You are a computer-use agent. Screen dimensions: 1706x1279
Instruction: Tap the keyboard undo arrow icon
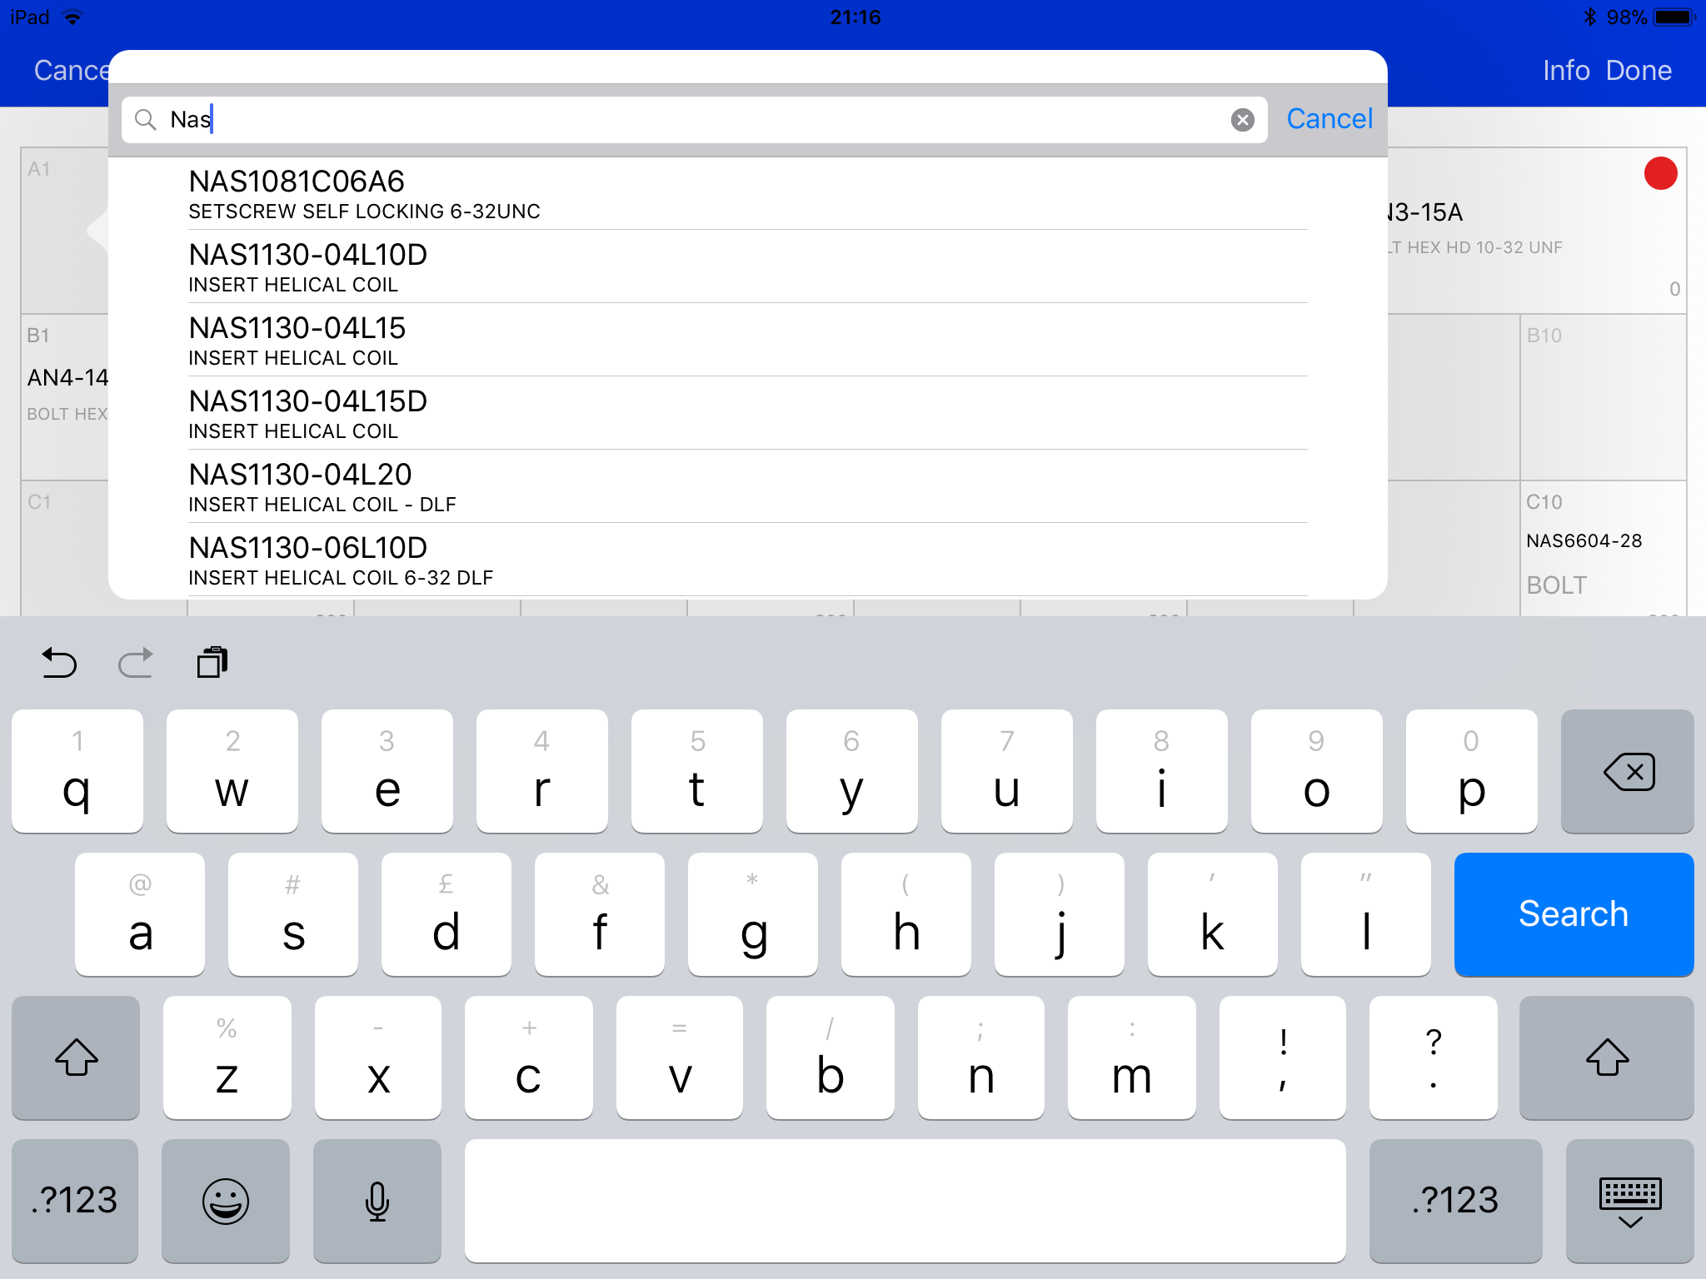(x=59, y=663)
